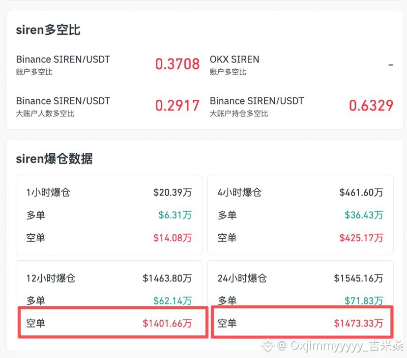The image size is (407, 358).
Task: Click the OKX SIREN 账户多空比 label
Action: tap(234, 65)
